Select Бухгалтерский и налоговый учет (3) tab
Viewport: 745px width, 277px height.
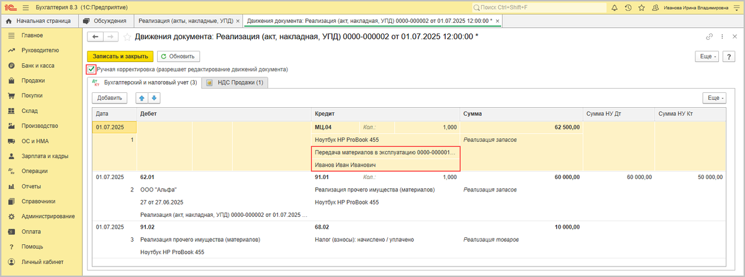tap(144, 82)
